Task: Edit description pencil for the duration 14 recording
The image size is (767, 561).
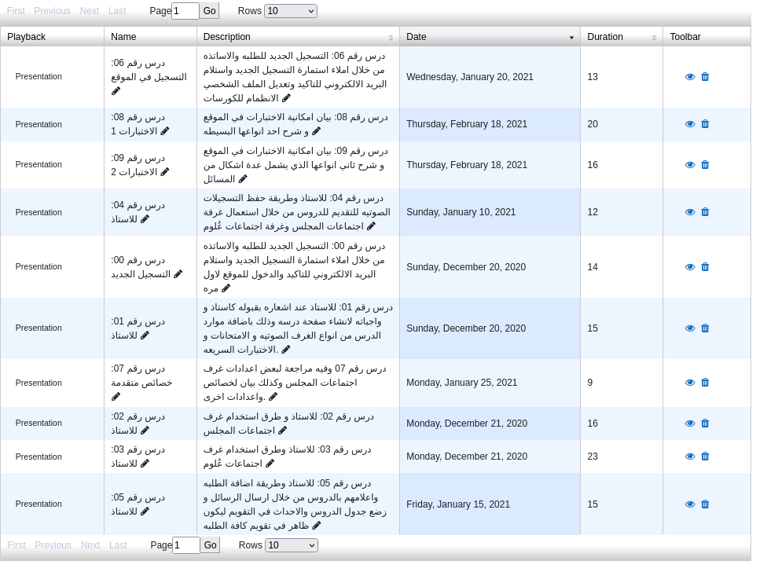Action: [226, 288]
